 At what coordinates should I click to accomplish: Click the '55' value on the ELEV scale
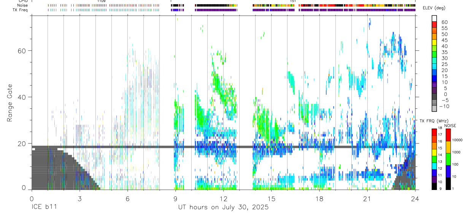point(445,28)
